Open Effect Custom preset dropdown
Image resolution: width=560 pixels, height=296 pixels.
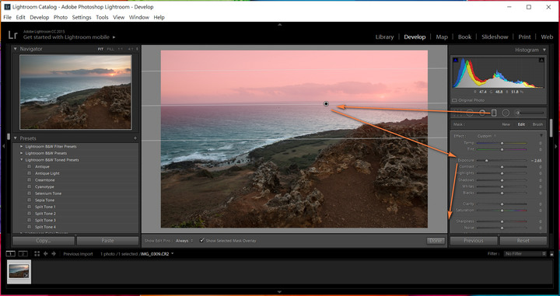487,136
